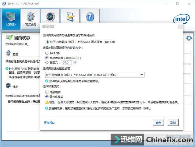
Task: Expand the disk to accelerate dropdown arrow
Action: (141, 75)
